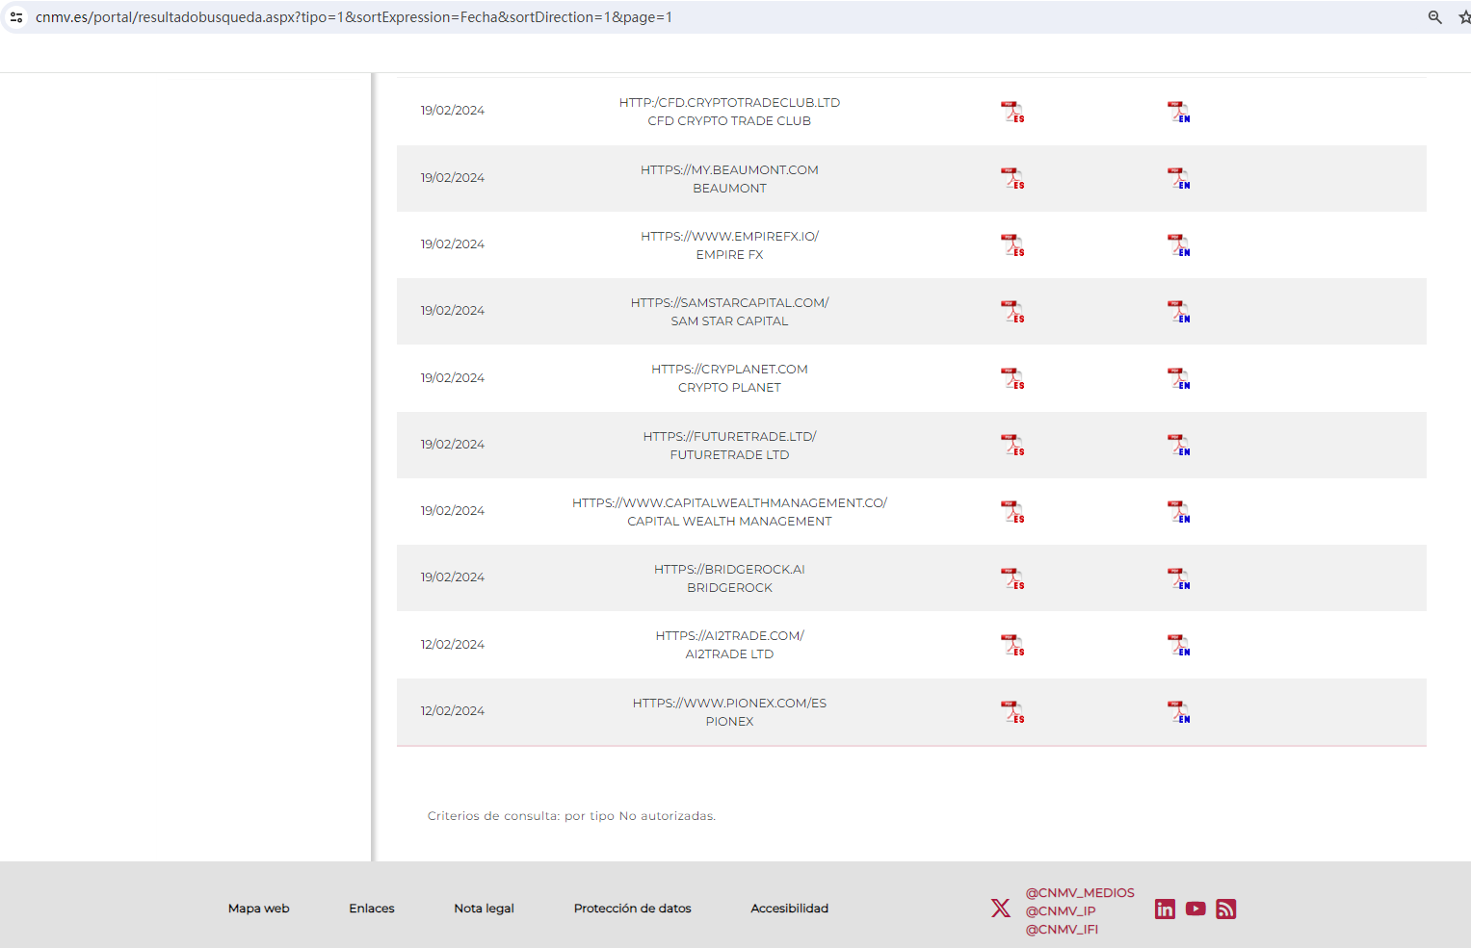Screen dimensions: 1471x948
Task: Select the CFD Crypto Trade Club entry text
Action: pos(729,121)
